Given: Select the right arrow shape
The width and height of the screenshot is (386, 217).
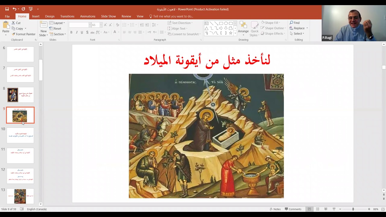Looking at the screenshot, I should pyautogui.click(x=221, y=28).
